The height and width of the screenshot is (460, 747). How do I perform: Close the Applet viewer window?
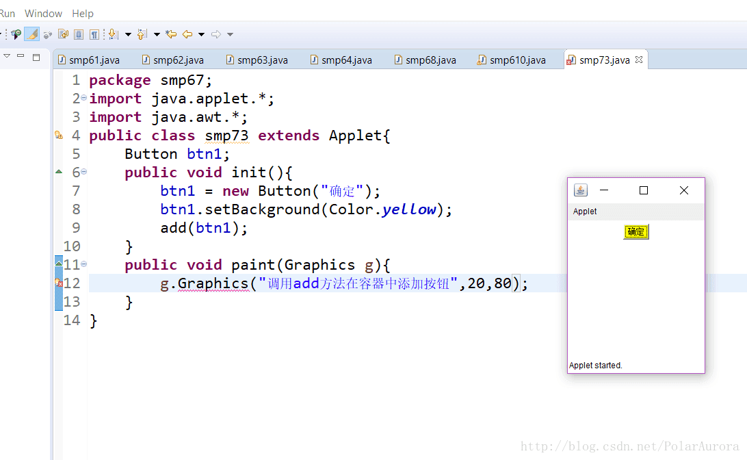tap(683, 190)
